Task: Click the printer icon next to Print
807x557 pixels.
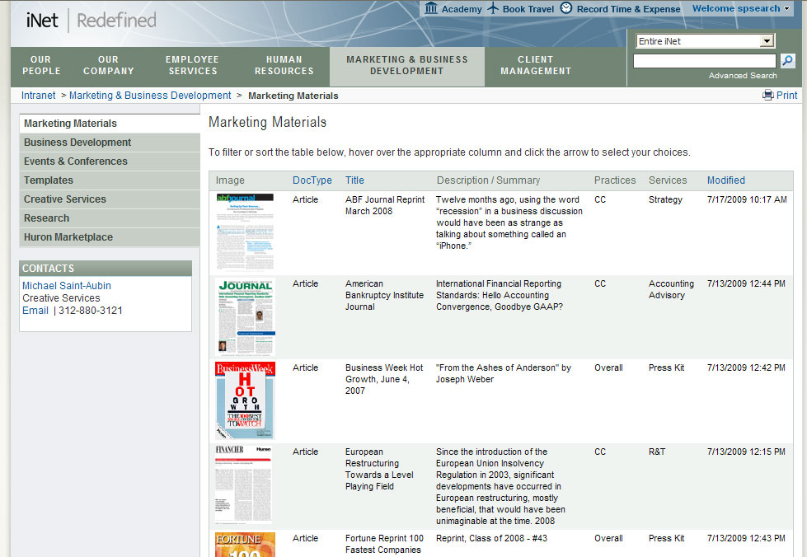Action: 768,96
